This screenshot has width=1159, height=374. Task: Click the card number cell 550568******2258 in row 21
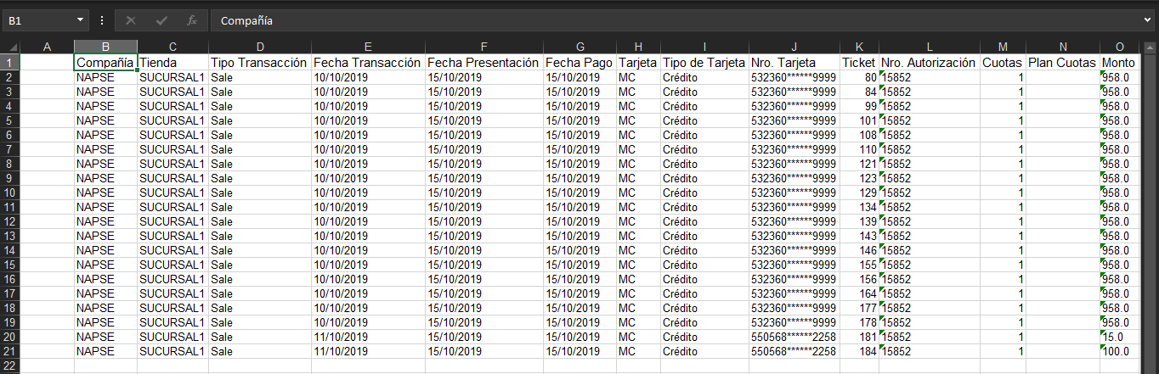(x=794, y=351)
